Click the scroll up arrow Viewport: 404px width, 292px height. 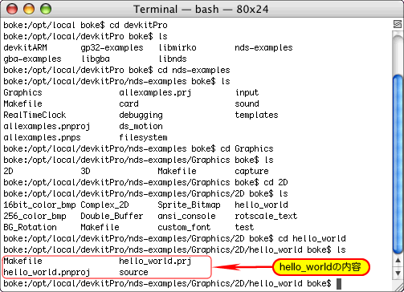(398, 261)
